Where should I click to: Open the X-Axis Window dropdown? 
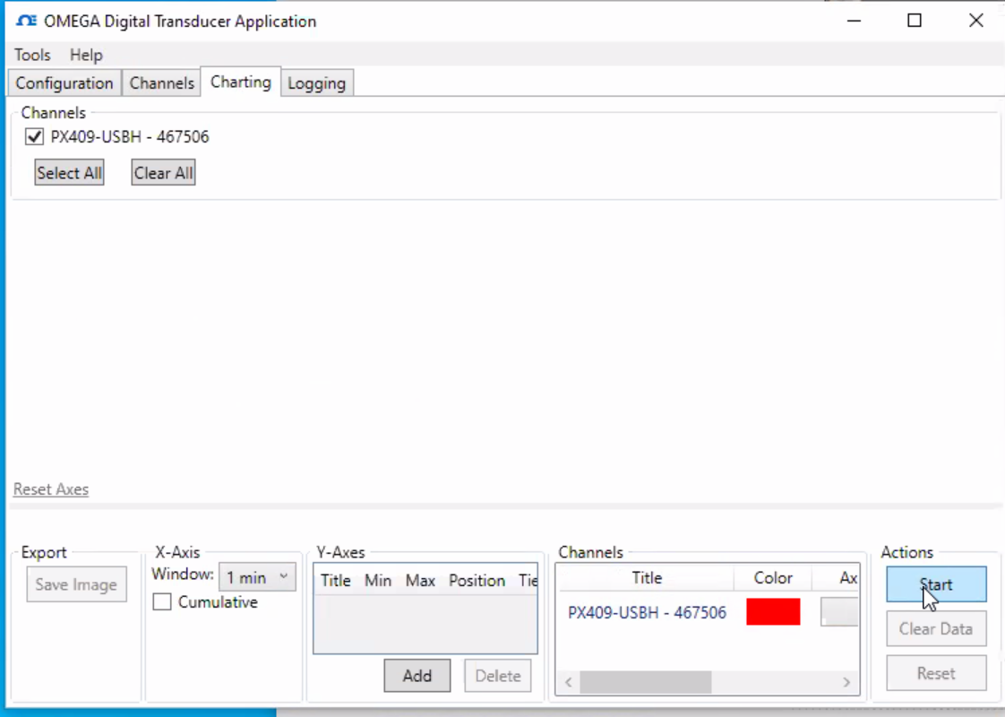pyautogui.click(x=257, y=577)
